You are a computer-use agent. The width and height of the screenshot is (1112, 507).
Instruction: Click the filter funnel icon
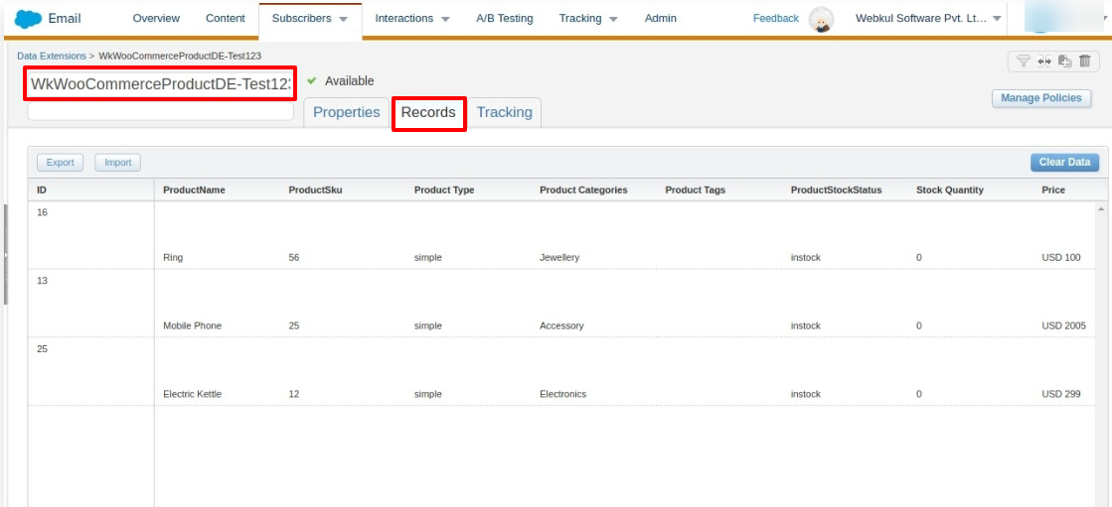1022,62
